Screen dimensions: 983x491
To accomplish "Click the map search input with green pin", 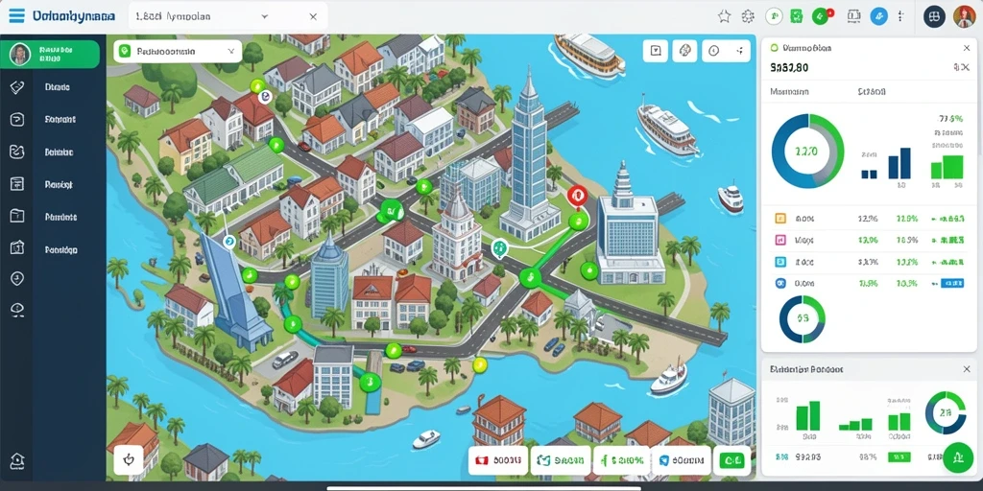I will 178,52.
